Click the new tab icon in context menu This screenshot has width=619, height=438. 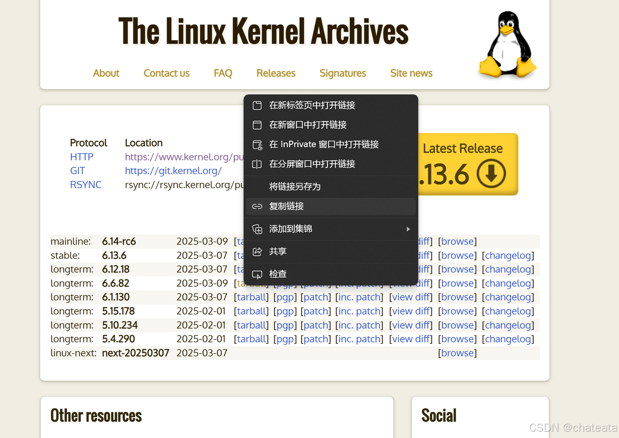pyautogui.click(x=257, y=105)
